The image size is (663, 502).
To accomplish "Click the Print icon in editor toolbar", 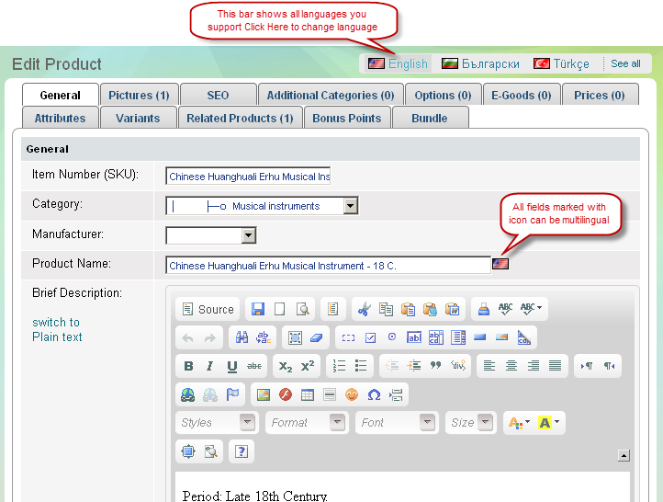I will (x=483, y=310).
